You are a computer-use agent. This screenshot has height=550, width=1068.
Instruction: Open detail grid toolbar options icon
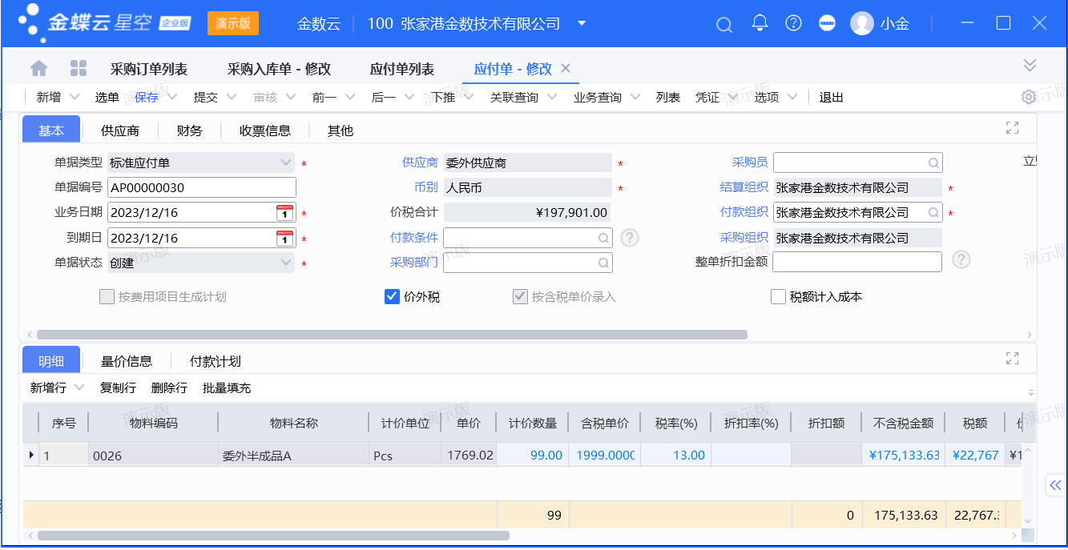click(x=1030, y=391)
